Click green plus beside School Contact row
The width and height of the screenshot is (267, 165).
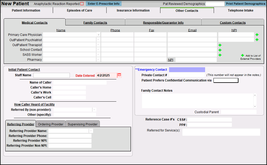(220, 50)
